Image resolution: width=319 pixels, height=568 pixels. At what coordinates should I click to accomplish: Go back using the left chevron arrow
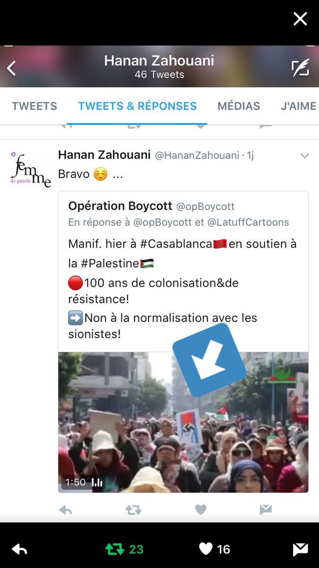(x=11, y=68)
